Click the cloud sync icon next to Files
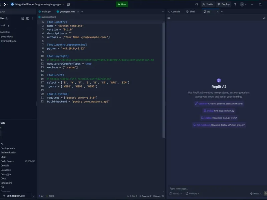The width and height of the screenshot is (267, 200). pyautogui.click(x=7, y=18)
